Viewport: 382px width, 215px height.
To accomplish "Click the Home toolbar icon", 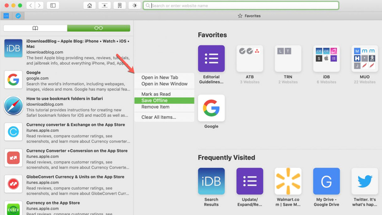I will [x=89, y=6].
